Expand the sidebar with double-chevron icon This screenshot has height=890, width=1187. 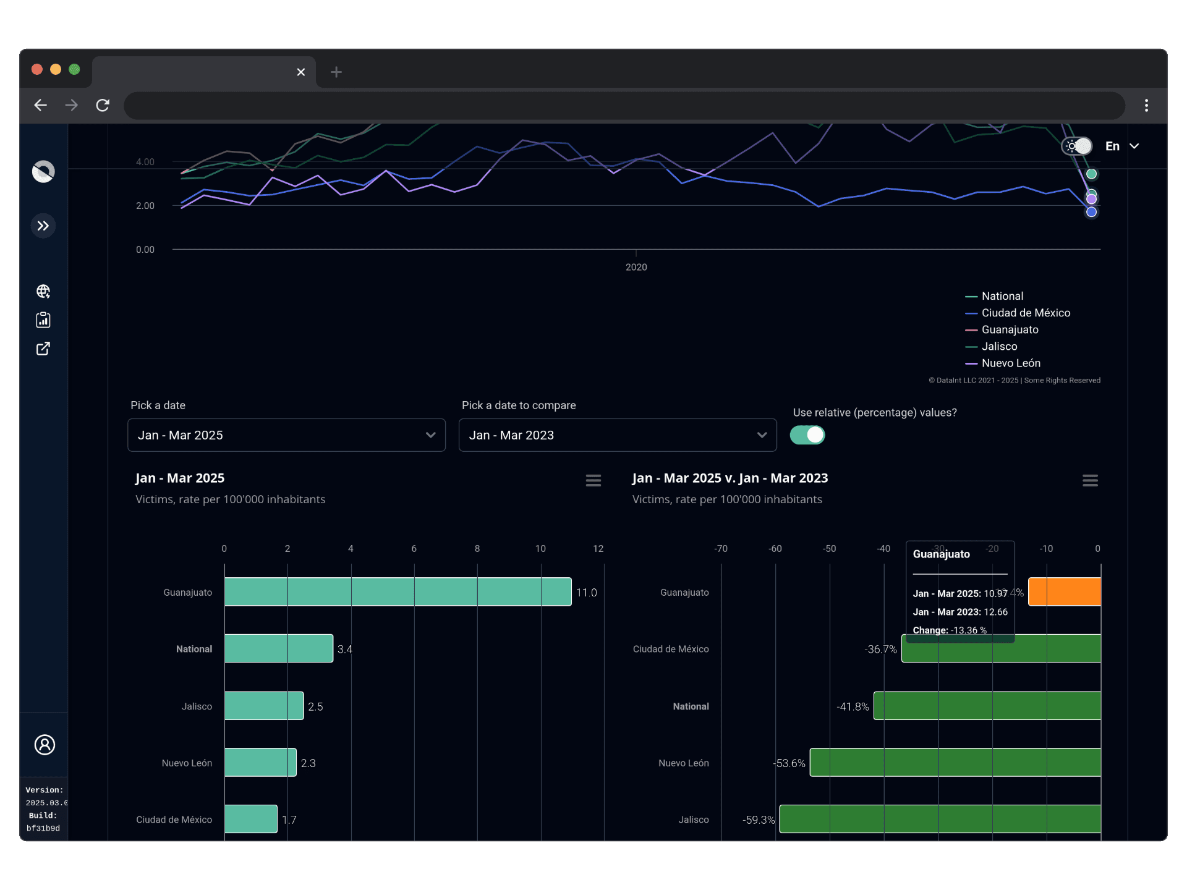(x=43, y=226)
